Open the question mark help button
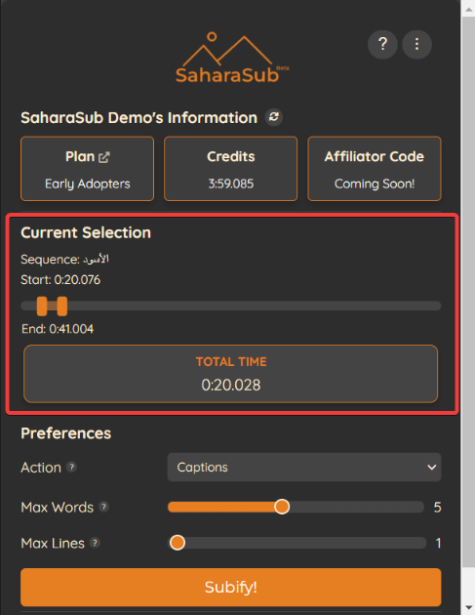Viewport: 475px width, 615px height. 382,44
